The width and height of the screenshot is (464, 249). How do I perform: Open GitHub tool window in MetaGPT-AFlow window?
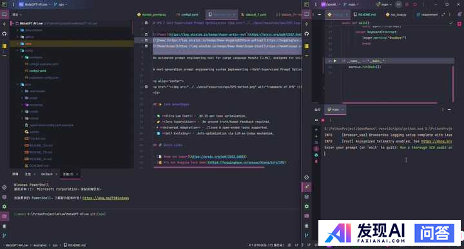pos(5,34)
